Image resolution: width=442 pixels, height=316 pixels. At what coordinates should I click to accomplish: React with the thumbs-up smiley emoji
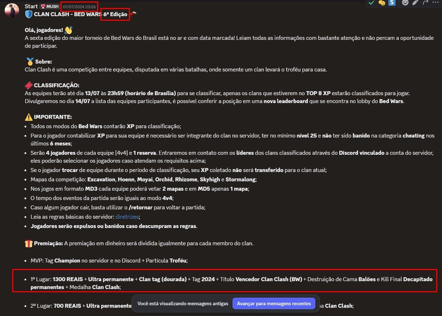[x=382, y=3]
